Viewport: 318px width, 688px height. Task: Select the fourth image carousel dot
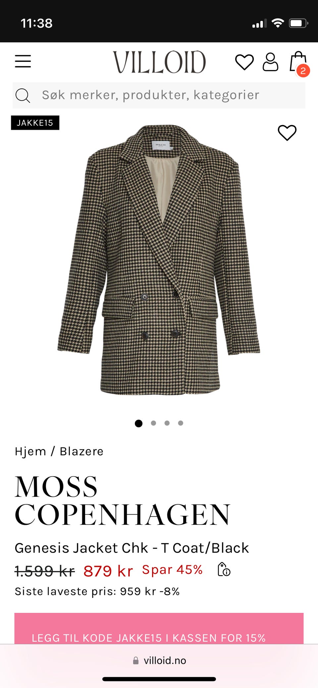181,423
